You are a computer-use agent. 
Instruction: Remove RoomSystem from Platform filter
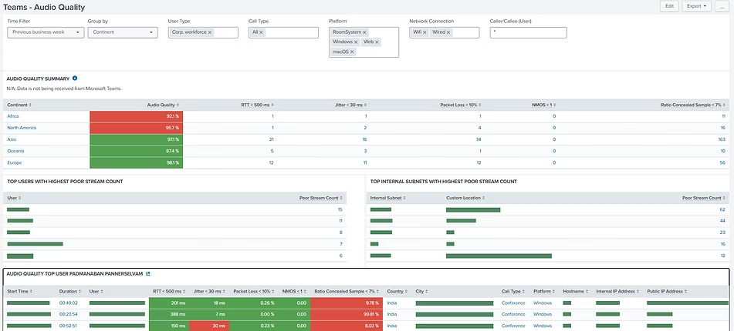pyautogui.click(x=363, y=33)
